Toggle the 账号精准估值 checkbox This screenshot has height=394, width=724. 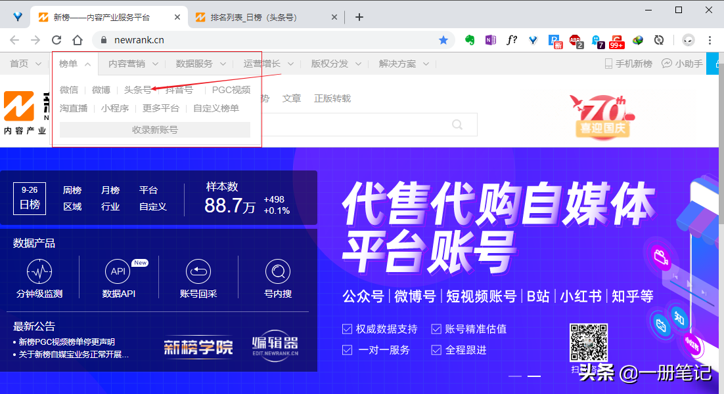coord(436,329)
